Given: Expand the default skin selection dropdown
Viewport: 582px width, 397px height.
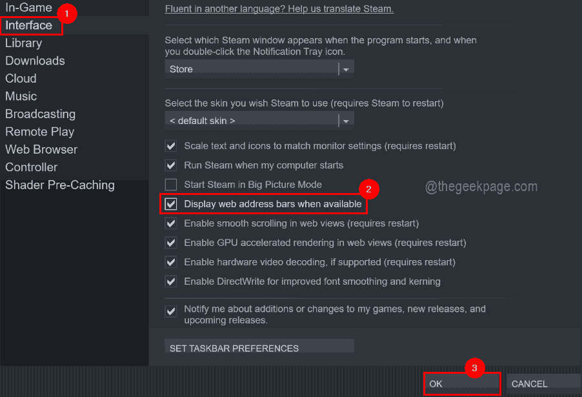Looking at the screenshot, I should [x=346, y=120].
